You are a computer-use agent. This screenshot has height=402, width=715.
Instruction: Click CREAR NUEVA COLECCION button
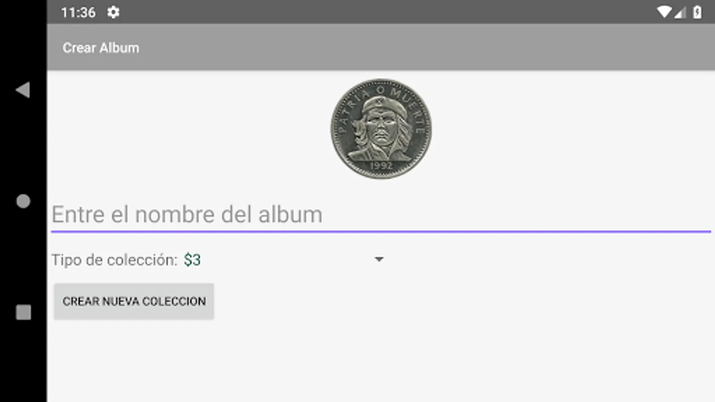[134, 301]
